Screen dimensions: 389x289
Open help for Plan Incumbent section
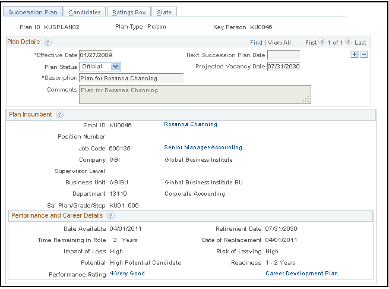point(59,115)
